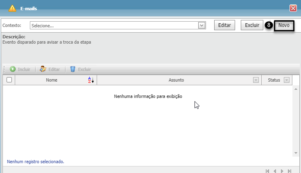Click the grid scrollbar down arrow
The height and width of the screenshot is (173, 301).
[x=296, y=153]
